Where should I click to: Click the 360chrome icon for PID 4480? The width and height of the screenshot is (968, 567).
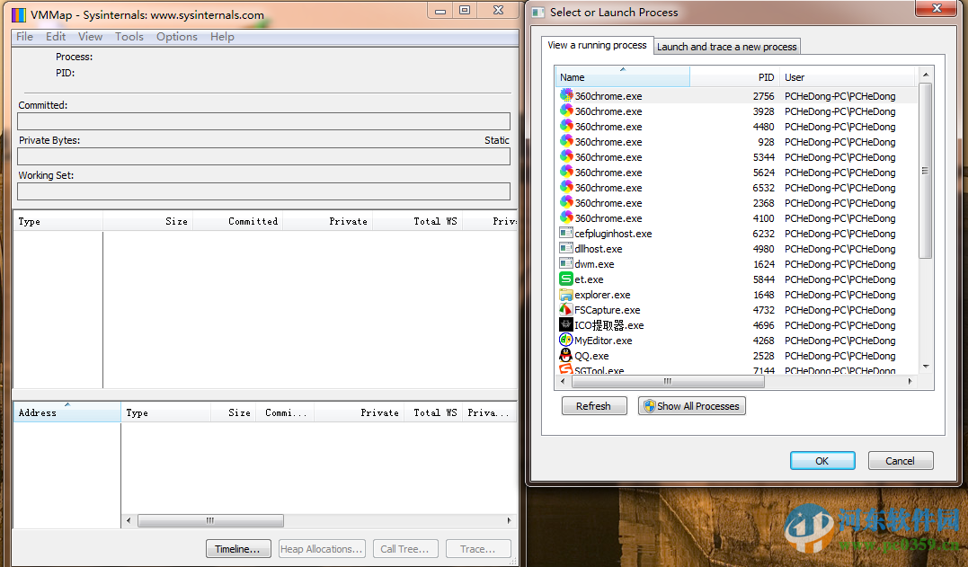click(566, 126)
